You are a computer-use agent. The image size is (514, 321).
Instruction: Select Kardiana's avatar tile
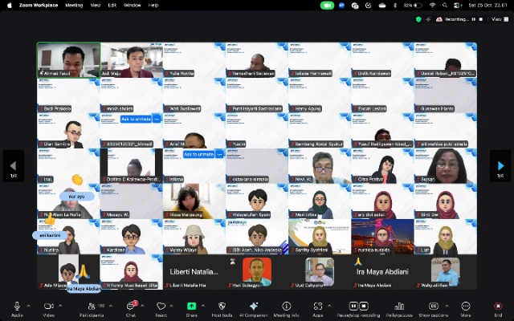pos(132,237)
